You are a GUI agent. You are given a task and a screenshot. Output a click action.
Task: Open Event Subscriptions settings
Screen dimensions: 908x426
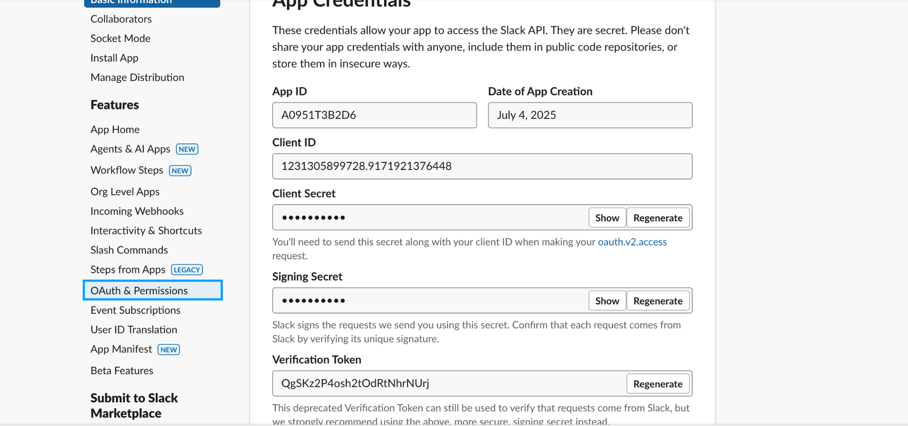click(135, 310)
